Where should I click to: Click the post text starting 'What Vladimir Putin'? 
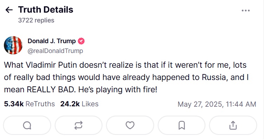[x=126, y=77]
